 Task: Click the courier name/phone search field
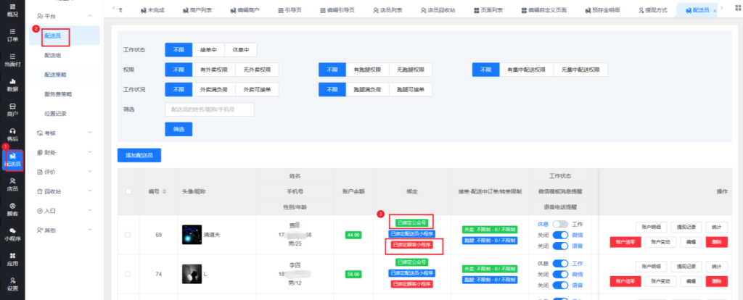click(210, 109)
